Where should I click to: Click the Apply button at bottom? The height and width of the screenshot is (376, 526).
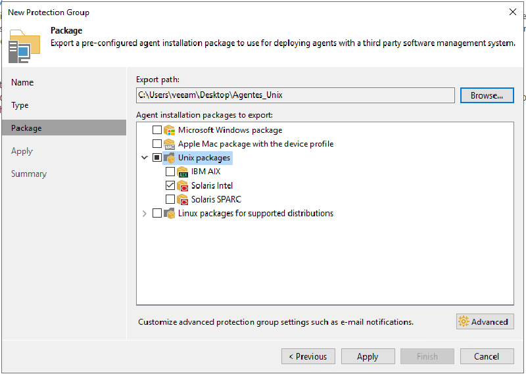coord(368,356)
